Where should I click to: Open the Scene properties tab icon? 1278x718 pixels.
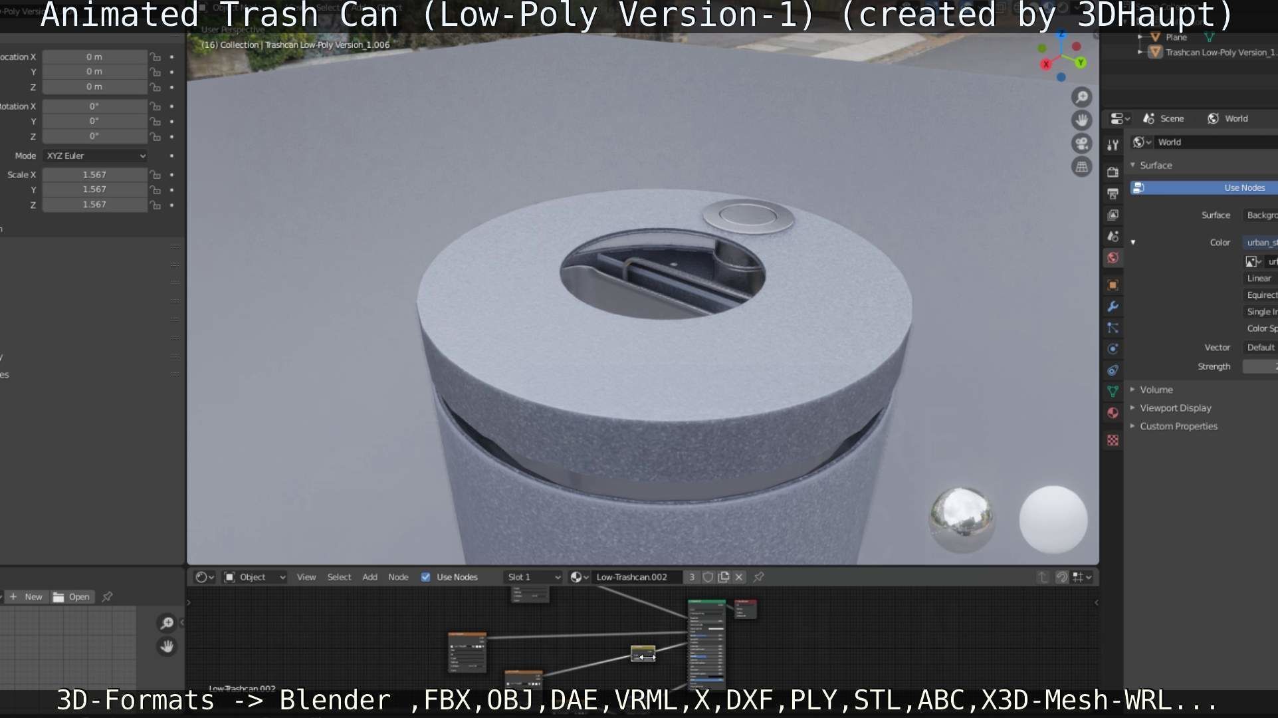[x=1113, y=236]
